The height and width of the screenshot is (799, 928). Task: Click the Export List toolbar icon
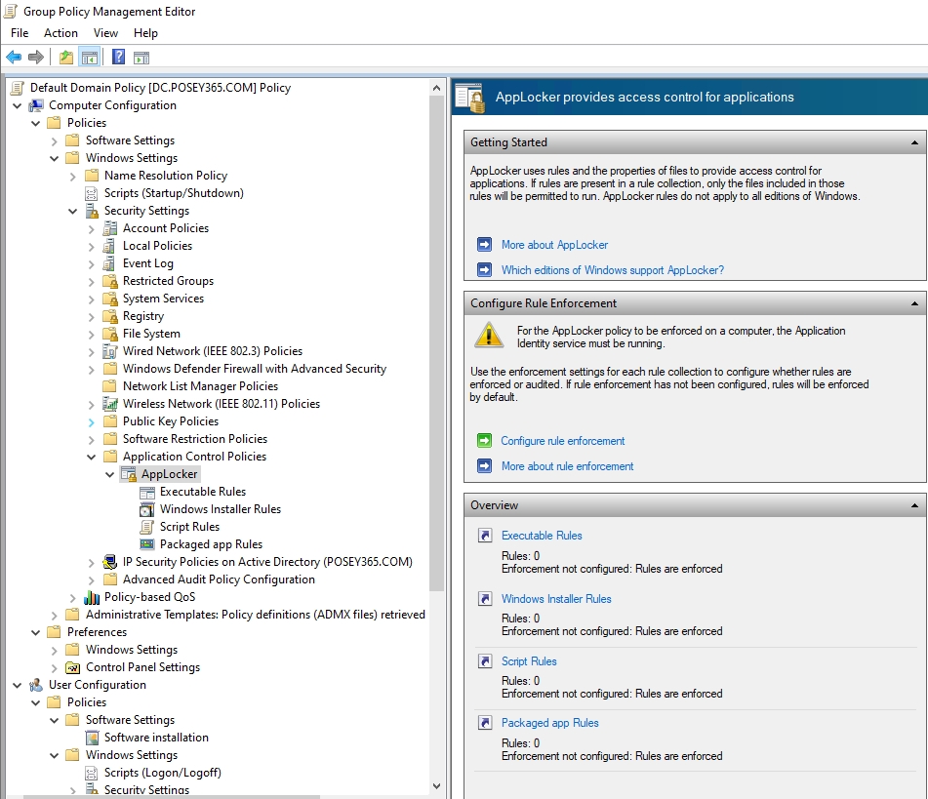coord(64,56)
